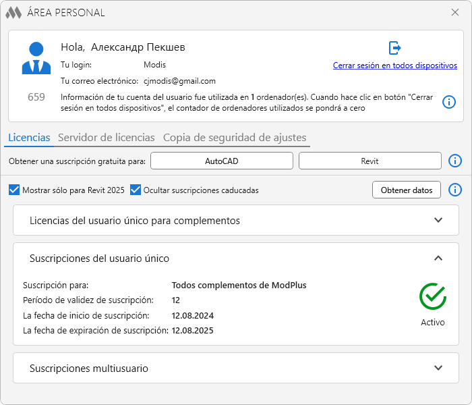Viewport: 472px width, 405px height.
Task: Open Copia de seguridad de ajustes tab
Action: (235, 138)
